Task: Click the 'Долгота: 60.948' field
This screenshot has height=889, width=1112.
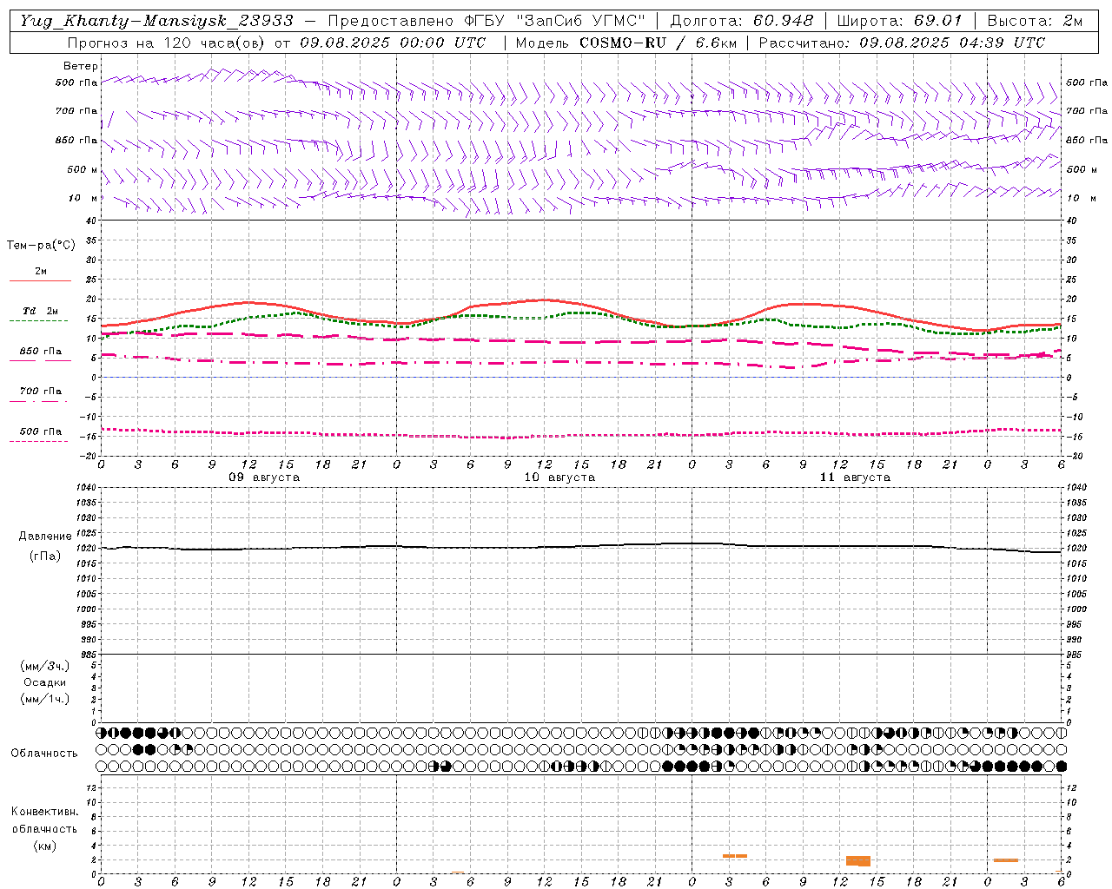Action: pyautogui.click(x=742, y=21)
